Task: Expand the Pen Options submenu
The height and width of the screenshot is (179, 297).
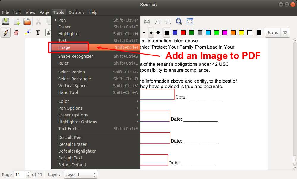Action: [x=96, y=108]
